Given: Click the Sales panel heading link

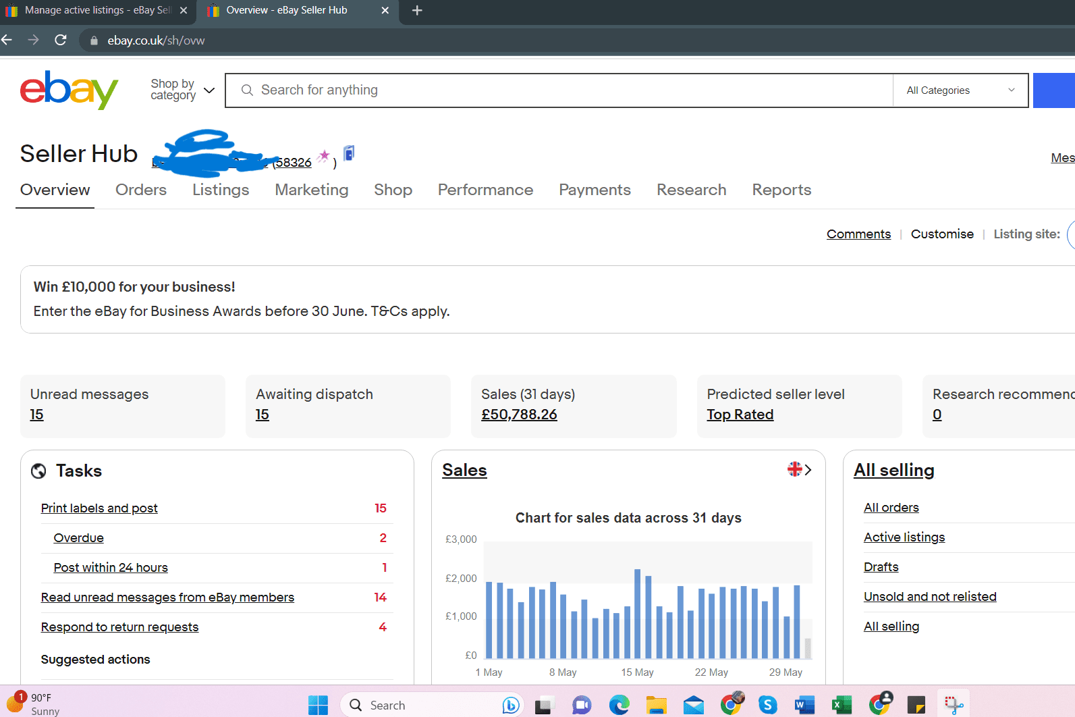Looking at the screenshot, I should 464,470.
